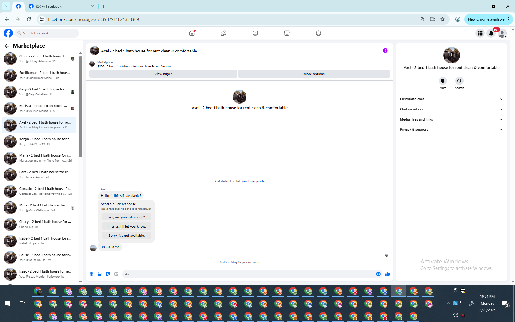Open the emoji picker in message box
515x322 pixels.
tap(378, 274)
